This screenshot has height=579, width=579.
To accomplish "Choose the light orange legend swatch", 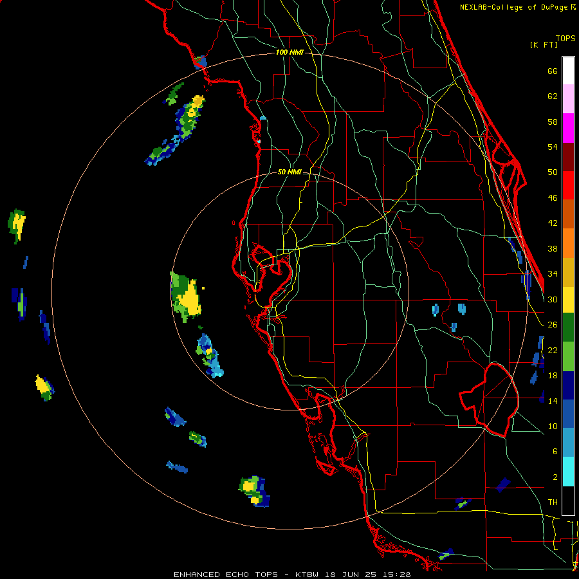I will click(568, 243).
